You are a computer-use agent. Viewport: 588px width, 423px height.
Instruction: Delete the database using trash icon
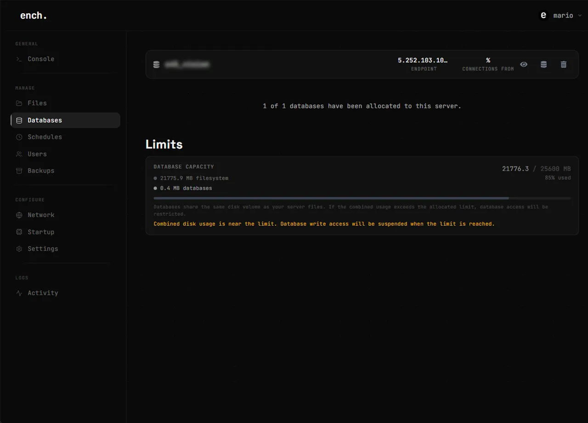coord(564,64)
